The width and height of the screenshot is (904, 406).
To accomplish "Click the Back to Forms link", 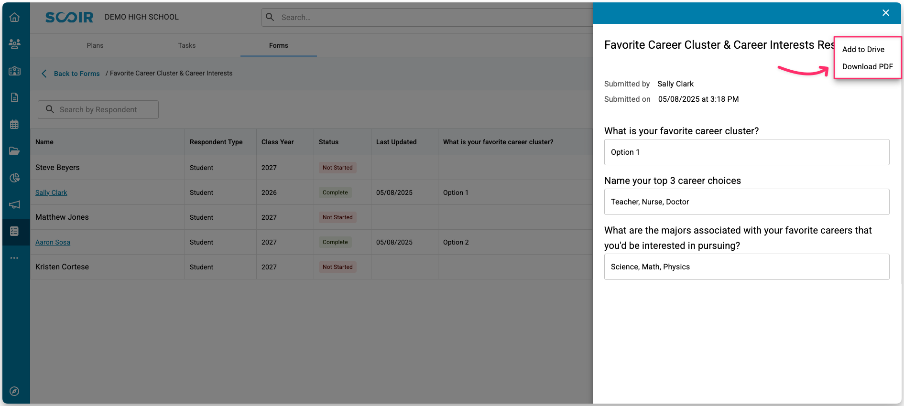I will pyautogui.click(x=76, y=74).
